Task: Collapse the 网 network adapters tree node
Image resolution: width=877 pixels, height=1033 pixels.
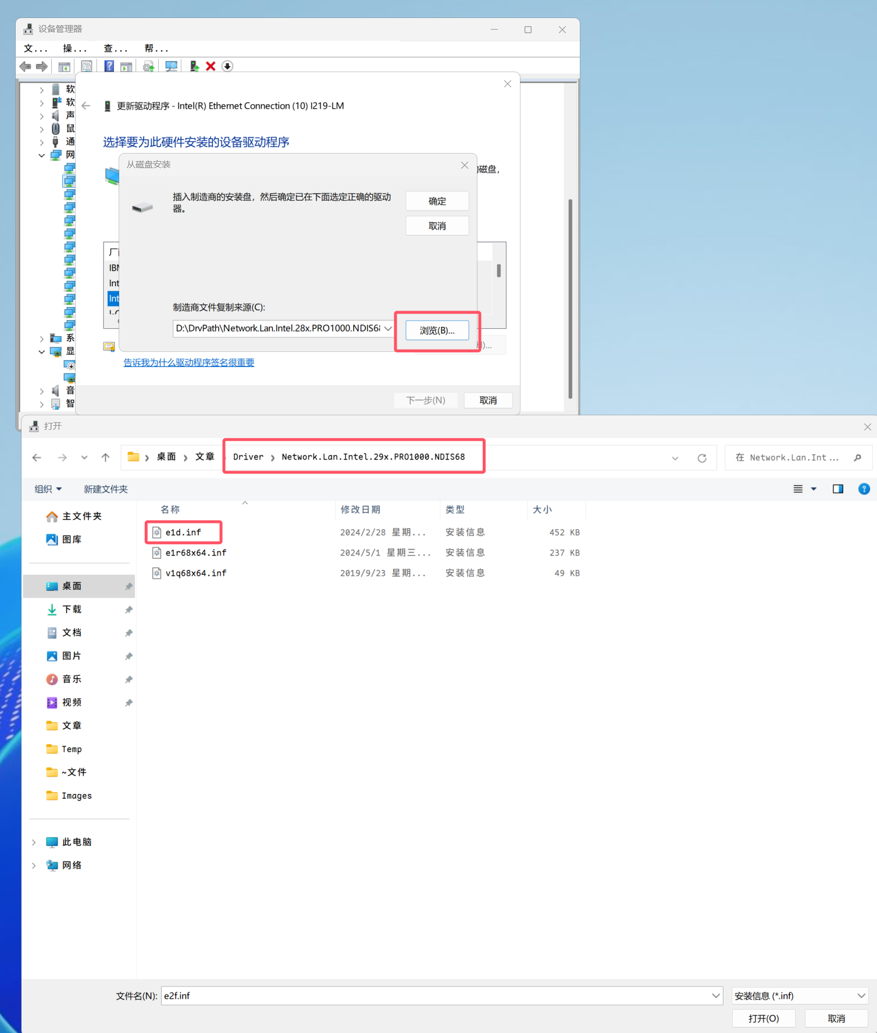Action: [42, 155]
